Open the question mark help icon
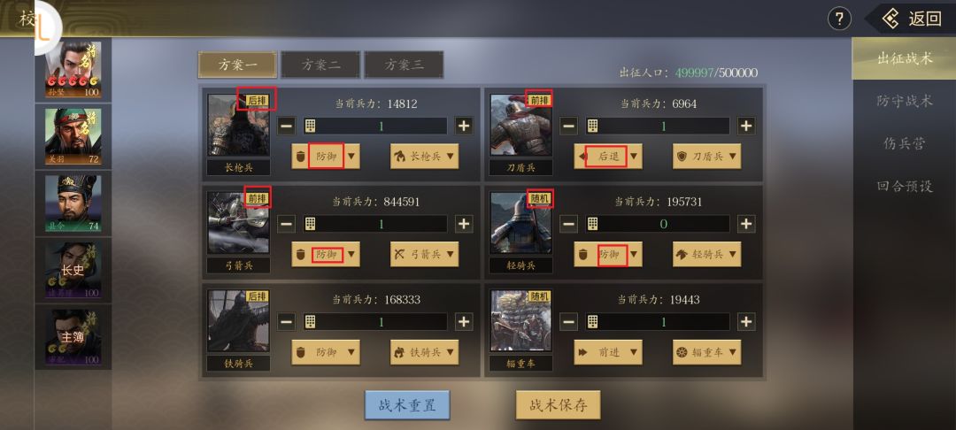The width and height of the screenshot is (956, 430). (x=839, y=19)
